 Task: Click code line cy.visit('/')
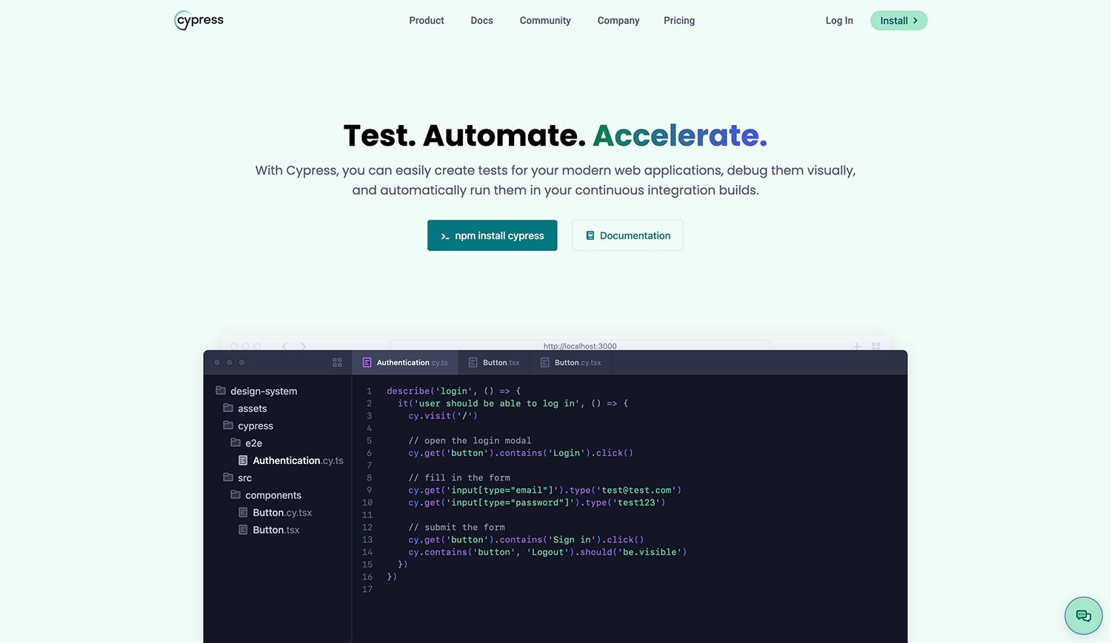coord(443,416)
